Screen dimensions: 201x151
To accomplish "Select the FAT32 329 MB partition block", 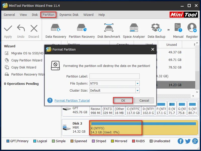I will (107, 111).
